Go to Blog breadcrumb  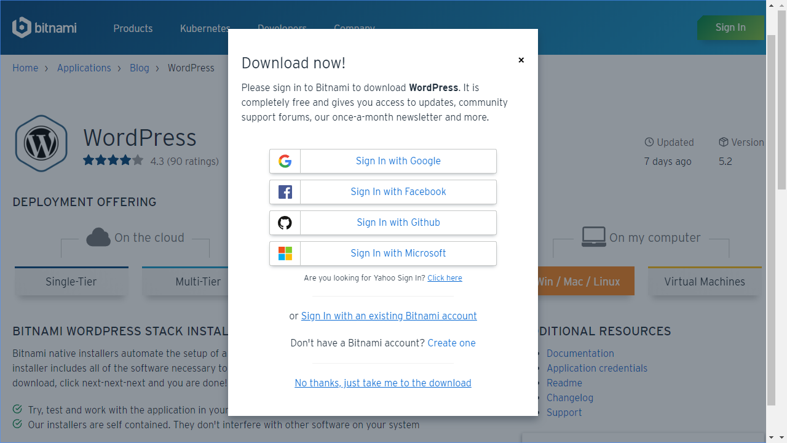tap(140, 68)
